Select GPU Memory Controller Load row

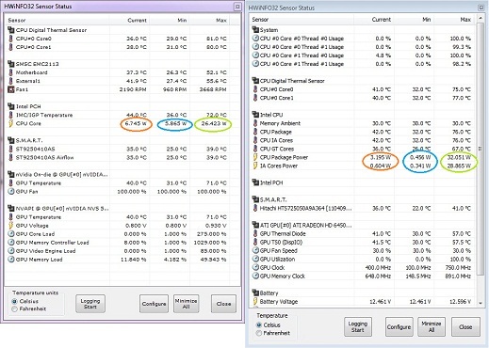tap(118, 243)
